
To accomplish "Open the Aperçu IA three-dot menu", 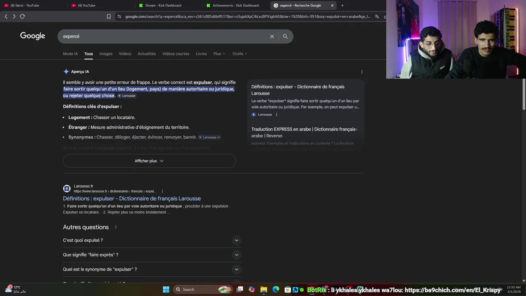I will tap(362, 72).
